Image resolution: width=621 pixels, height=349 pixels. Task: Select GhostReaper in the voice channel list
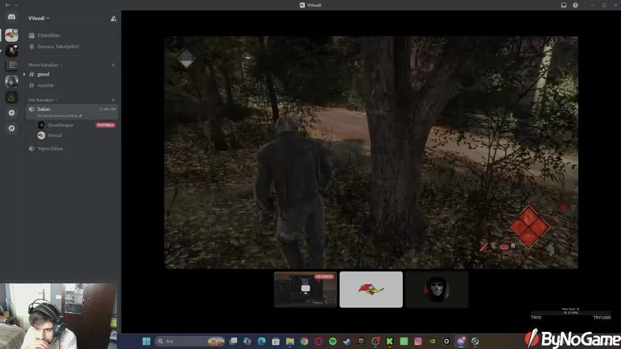pos(60,125)
